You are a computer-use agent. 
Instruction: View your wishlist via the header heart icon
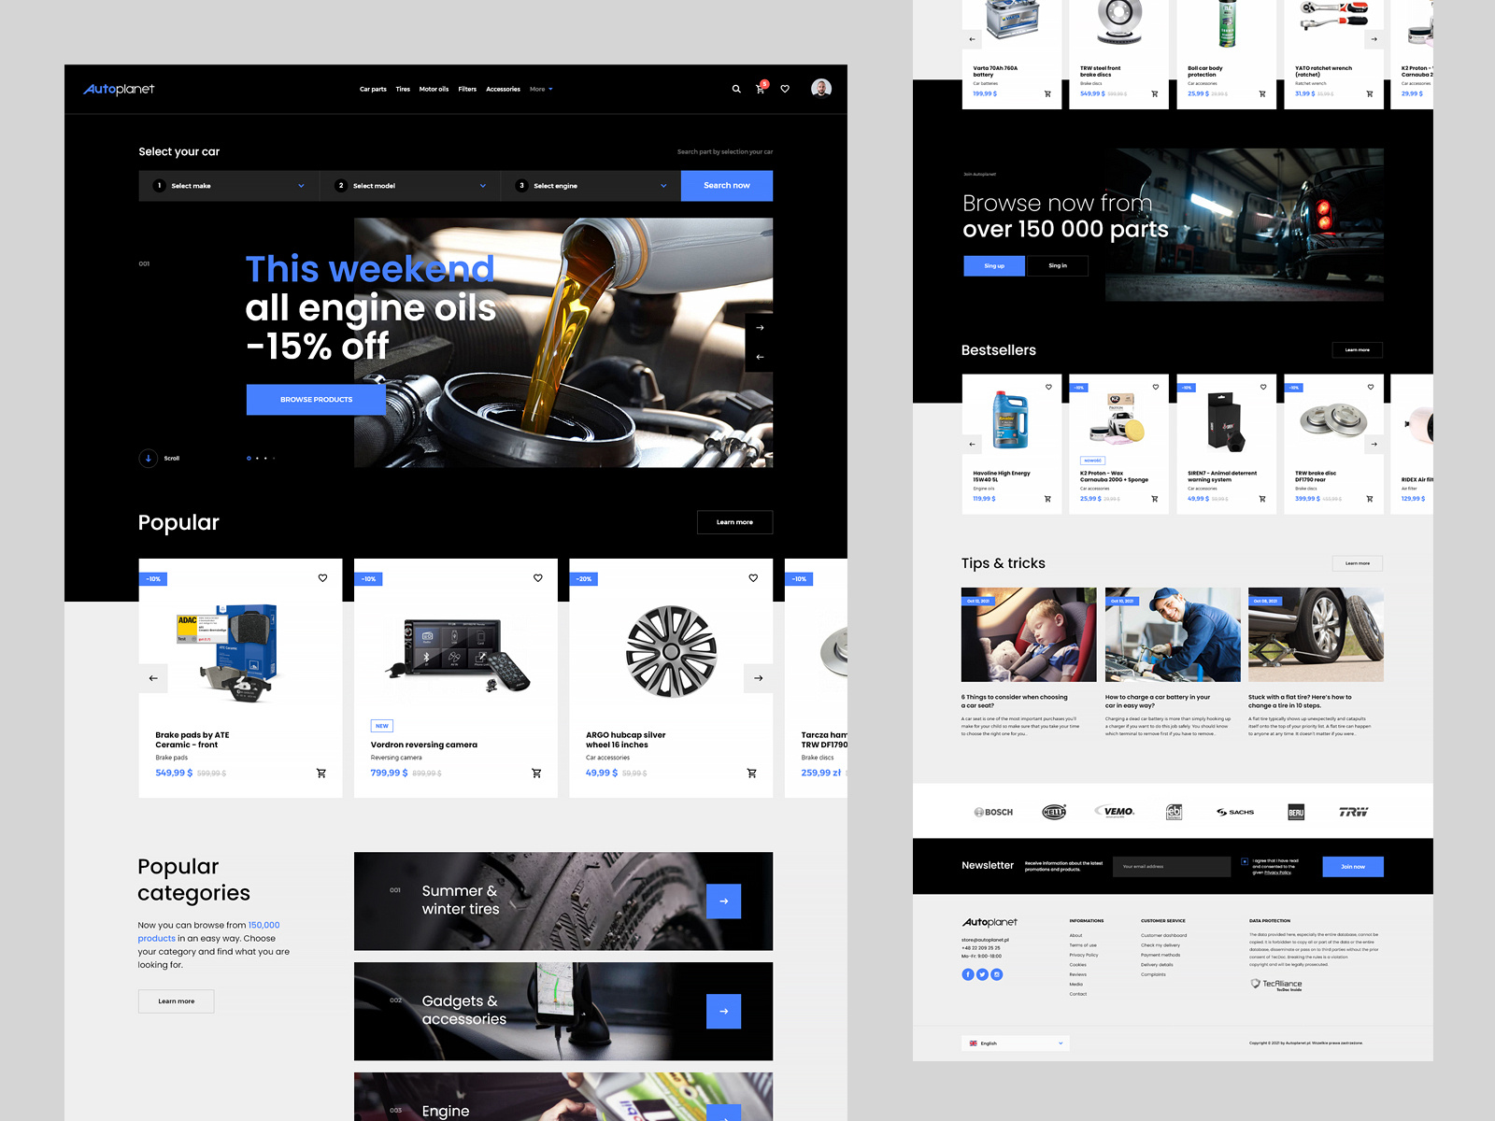(785, 89)
